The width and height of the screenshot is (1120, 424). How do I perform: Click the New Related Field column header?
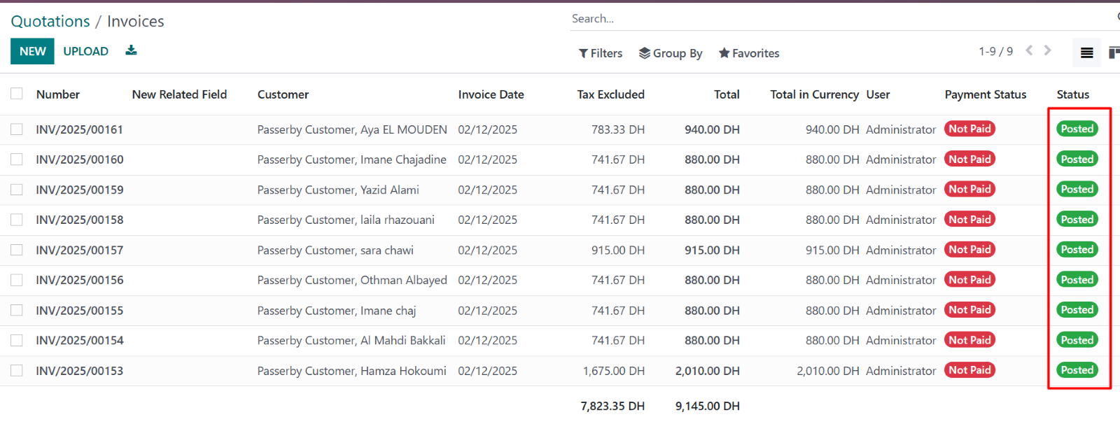coord(179,94)
